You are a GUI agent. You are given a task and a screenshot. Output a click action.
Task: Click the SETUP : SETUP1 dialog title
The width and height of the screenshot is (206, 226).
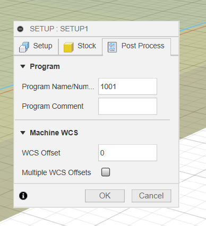(59, 29)
